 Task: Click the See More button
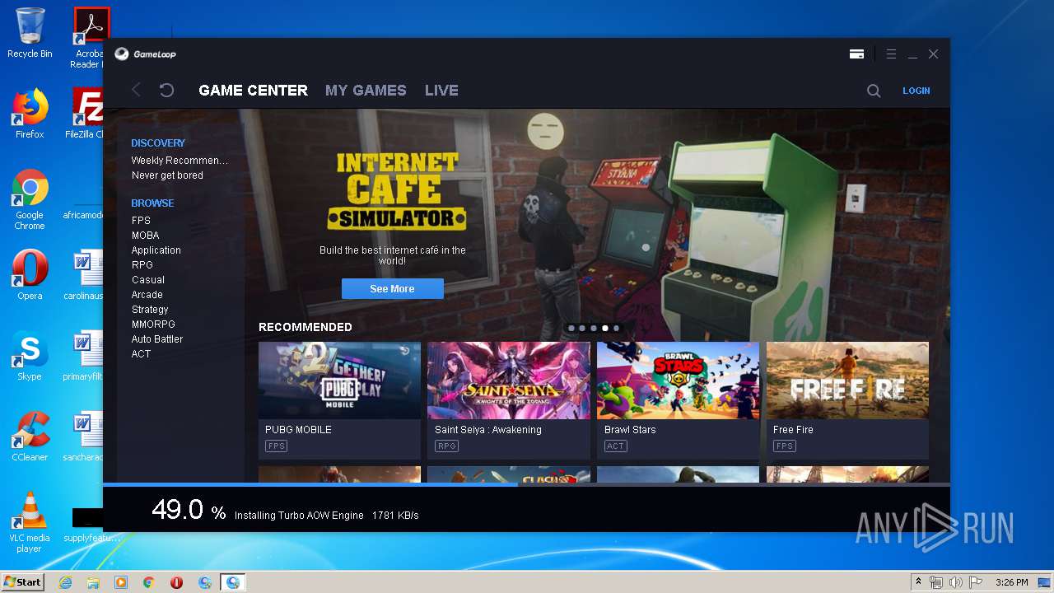(392, 288)
